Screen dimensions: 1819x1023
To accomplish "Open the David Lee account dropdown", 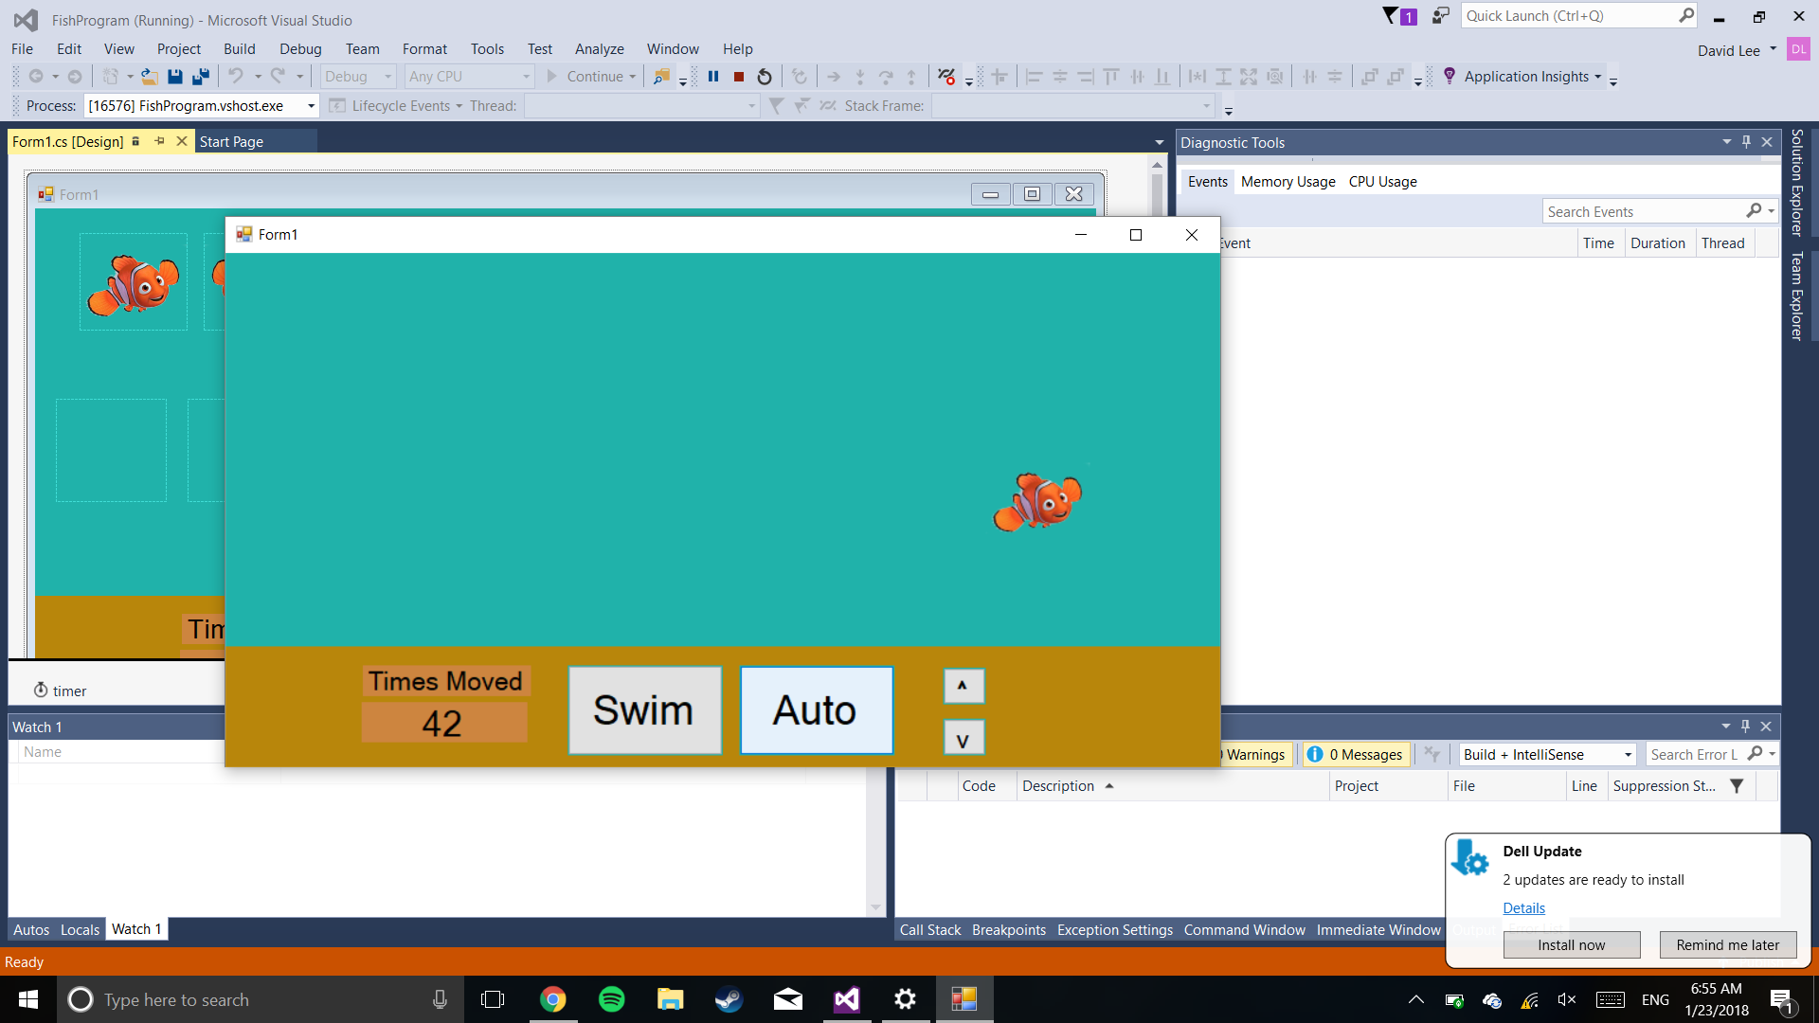I will (x=1773, y=49).
